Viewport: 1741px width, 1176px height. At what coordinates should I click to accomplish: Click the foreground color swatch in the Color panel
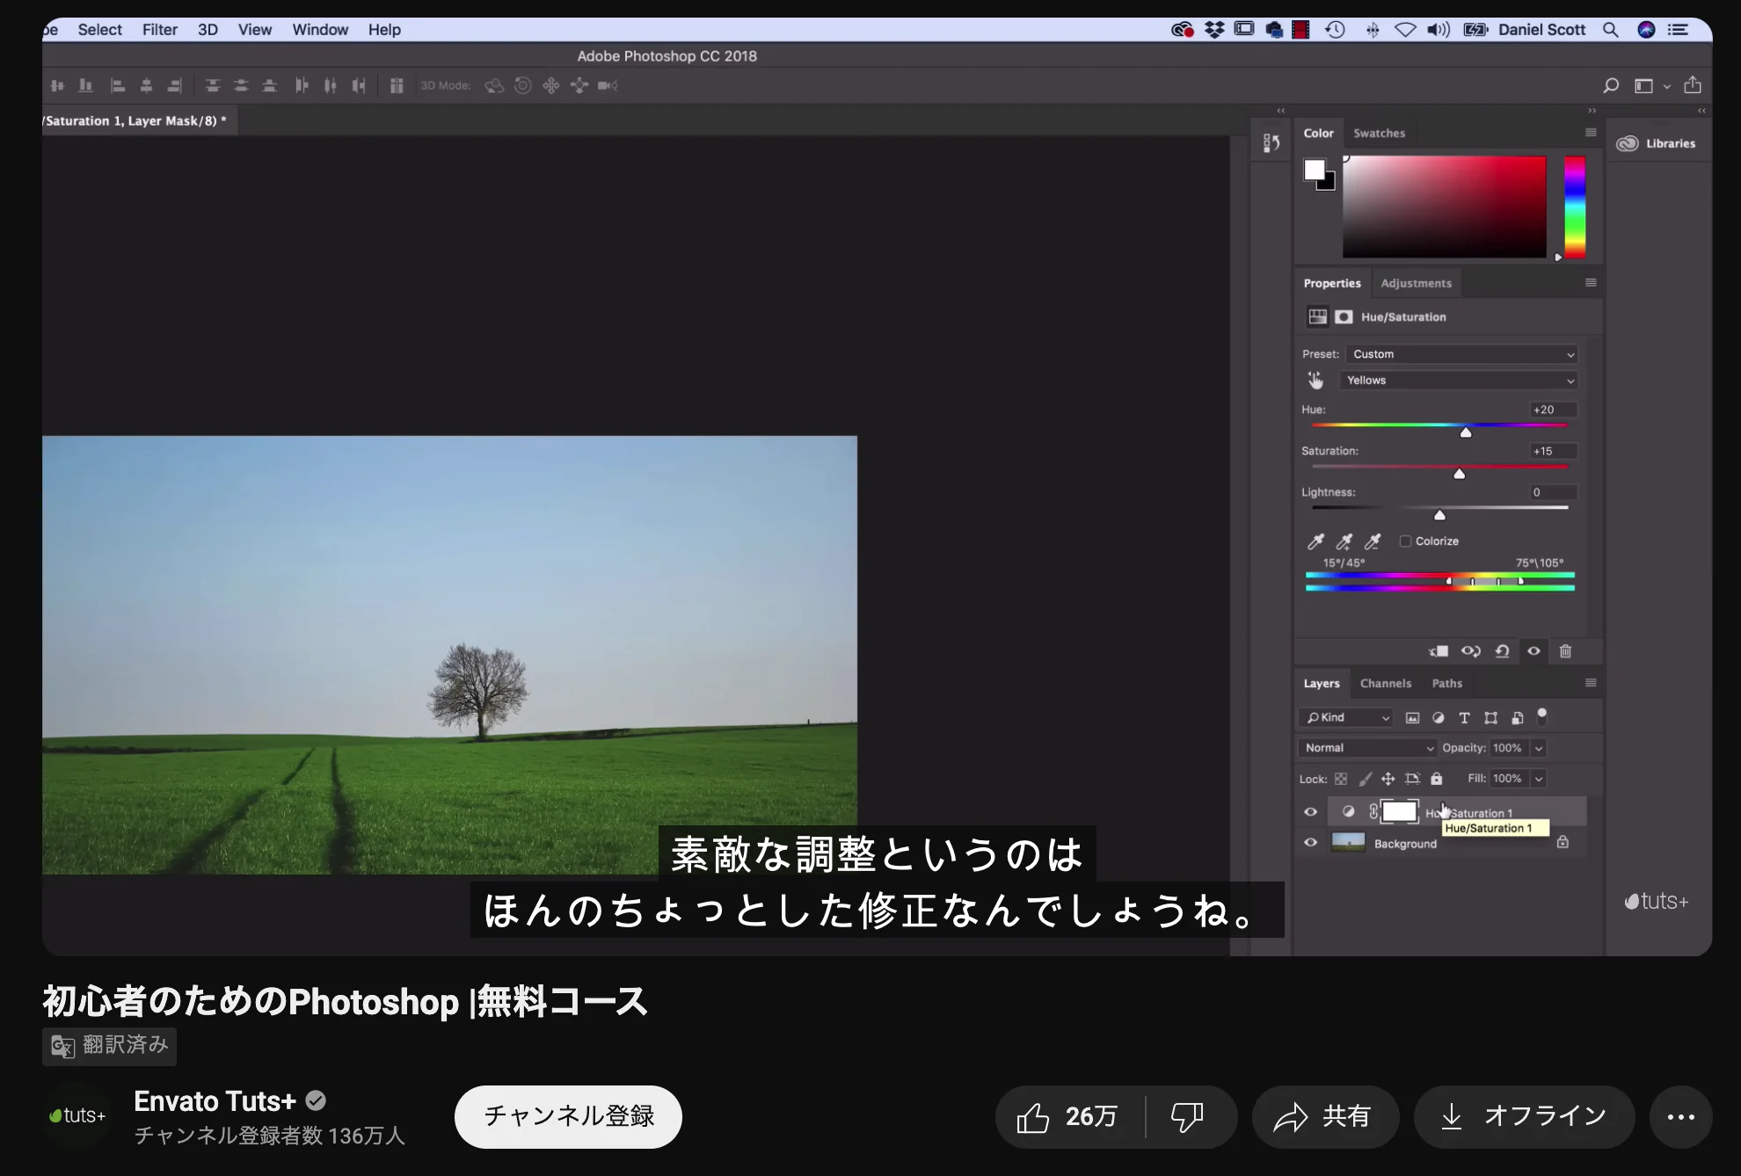1314,167
